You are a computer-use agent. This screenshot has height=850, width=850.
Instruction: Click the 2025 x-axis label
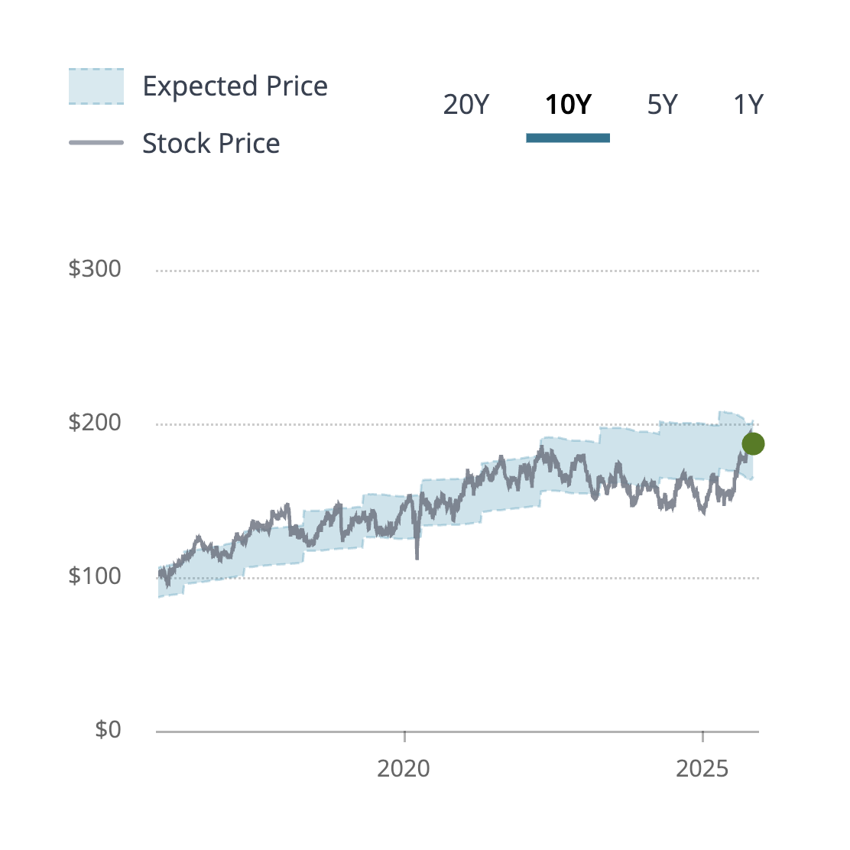tap(705, 768)
